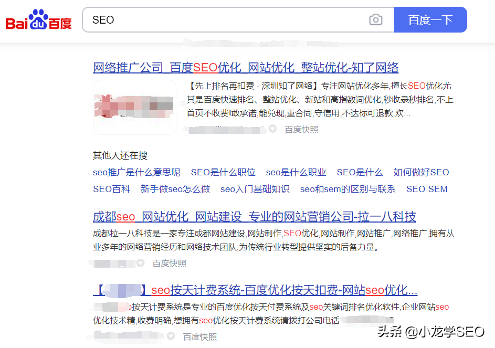Click the 其他人还在搜 heading text

point(120,155)
